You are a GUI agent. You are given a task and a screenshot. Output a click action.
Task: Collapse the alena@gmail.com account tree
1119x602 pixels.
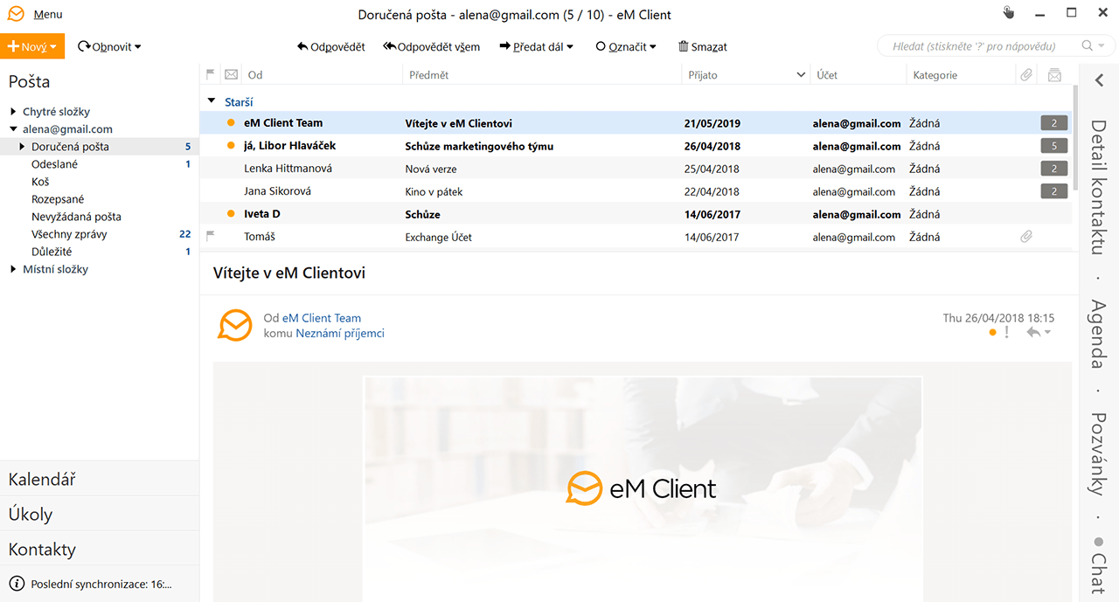pyautogui.click(x=13, y=129)
